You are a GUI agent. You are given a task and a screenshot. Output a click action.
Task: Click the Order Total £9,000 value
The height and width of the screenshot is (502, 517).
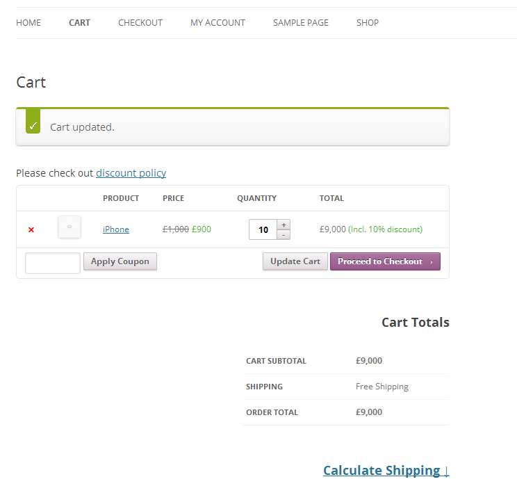point(369,412)
